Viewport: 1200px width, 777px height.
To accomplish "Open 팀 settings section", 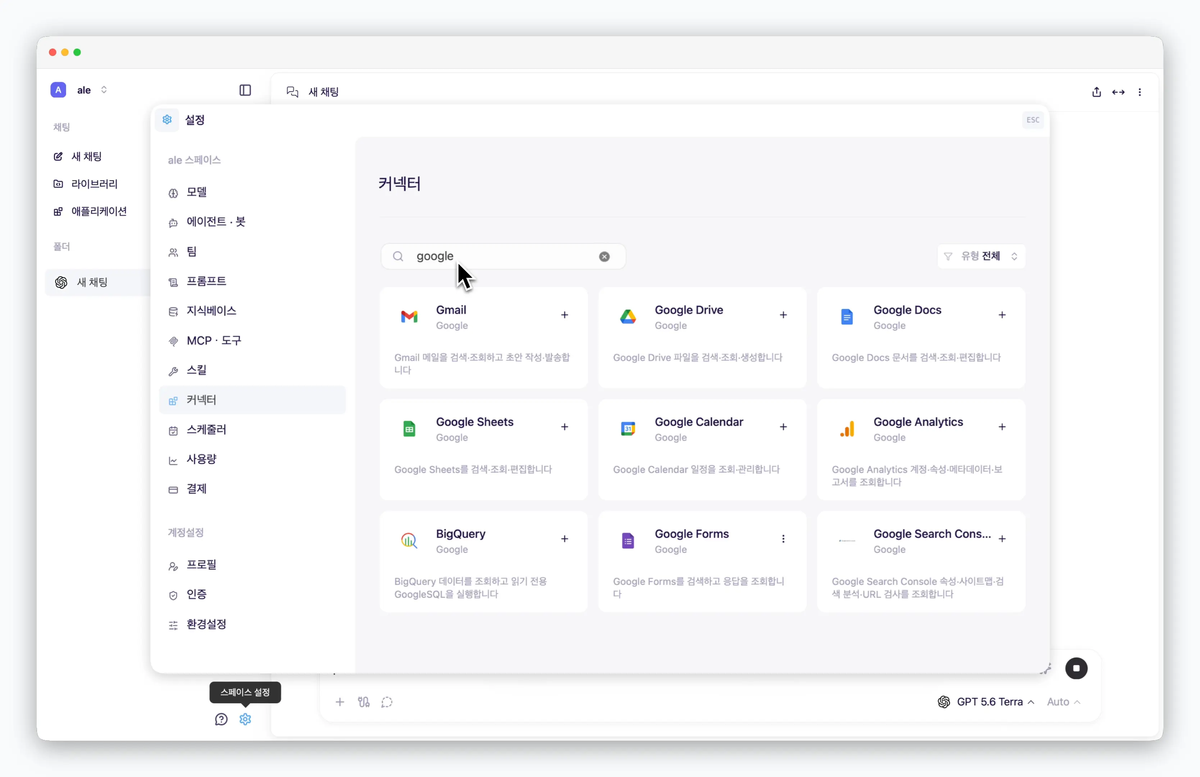I will tap(252, 251).
